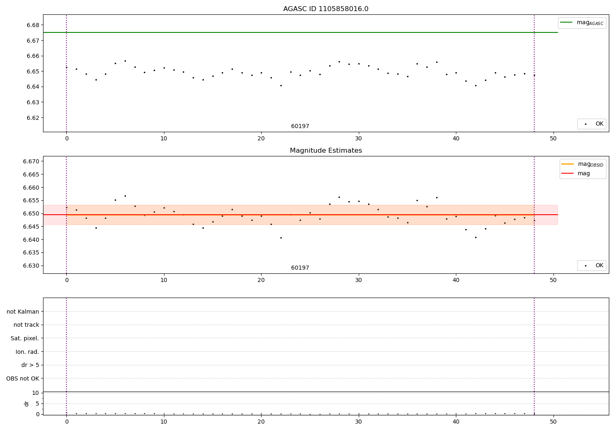The image size is (615, 431).
Task: Click the 'dr > 5' row label
Action: coord(30,365)
